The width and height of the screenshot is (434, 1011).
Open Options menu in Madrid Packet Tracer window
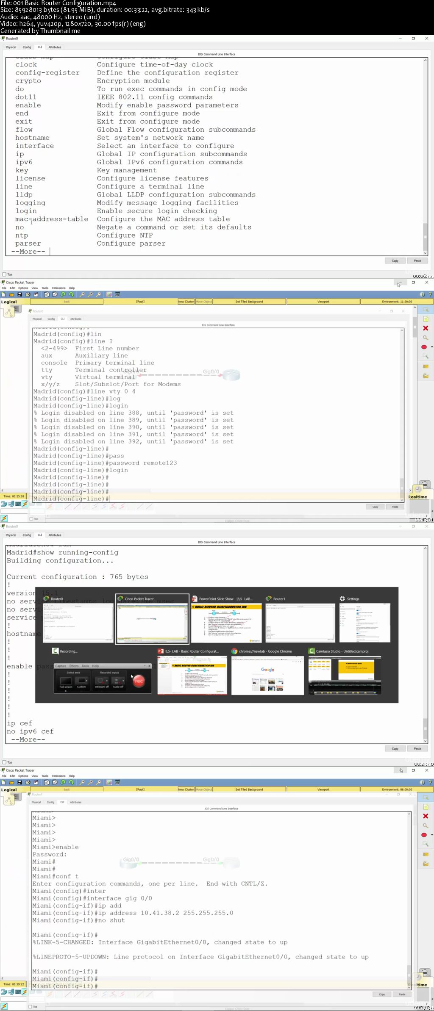click(23, 288)
